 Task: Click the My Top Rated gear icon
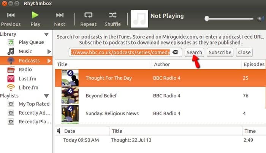(11, 104)
